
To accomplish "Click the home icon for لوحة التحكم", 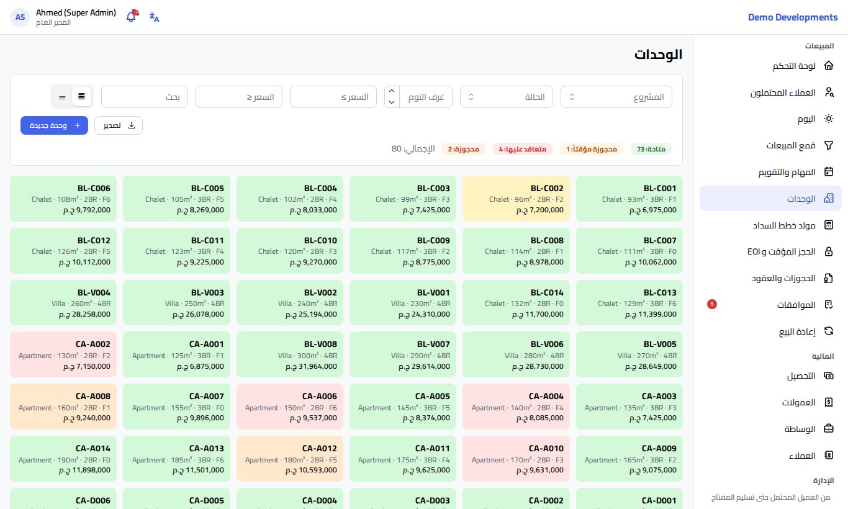I will click(x=828, y=66).
